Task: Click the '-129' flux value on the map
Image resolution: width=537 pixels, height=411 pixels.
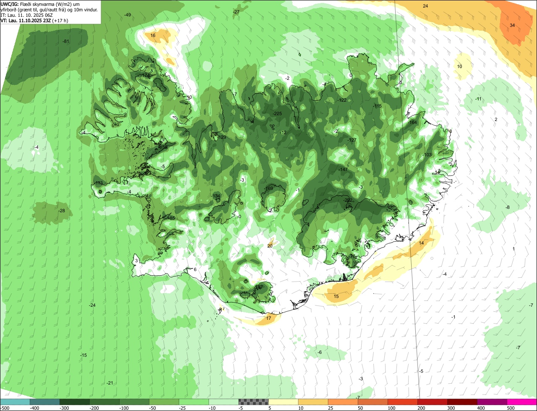Action: (x=222, y=137)
